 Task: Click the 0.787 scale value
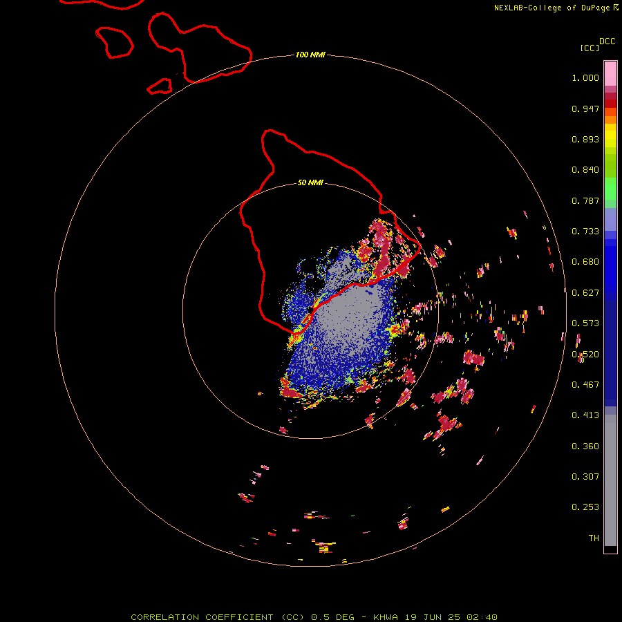585,200
